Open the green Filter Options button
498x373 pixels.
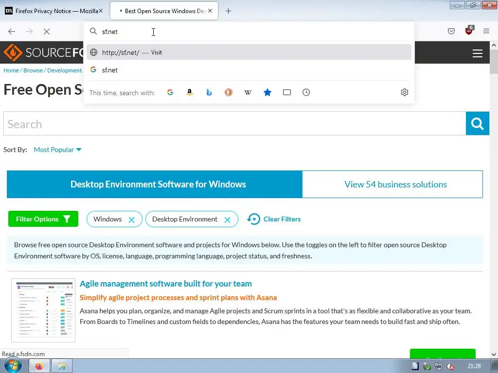[x=43, y=219]
